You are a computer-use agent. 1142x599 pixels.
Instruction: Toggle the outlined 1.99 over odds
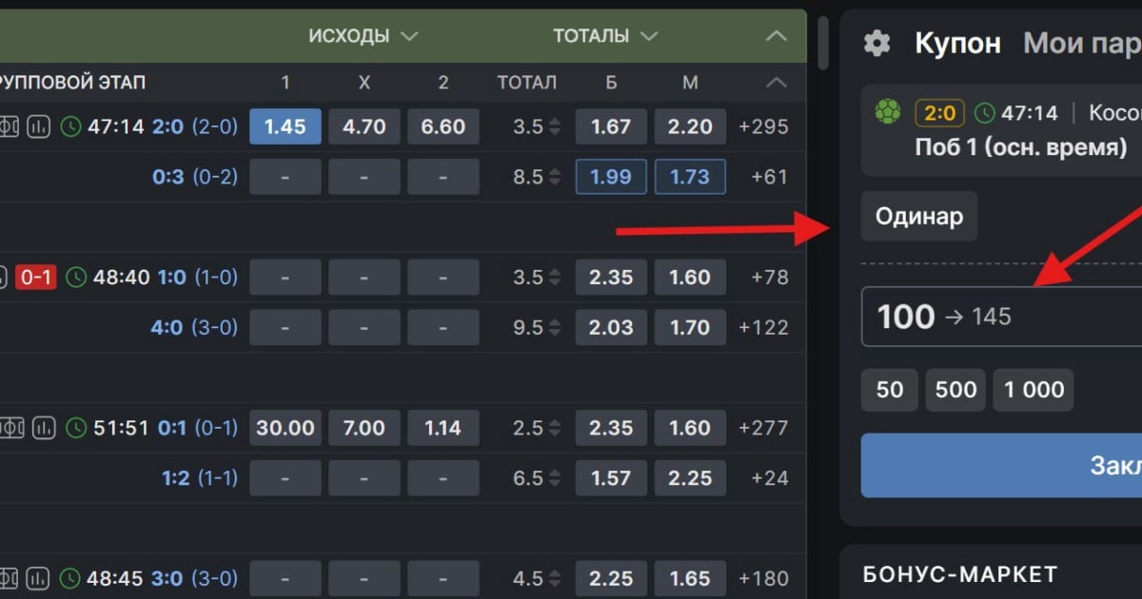pyautogui.click(x=611, y=177)
